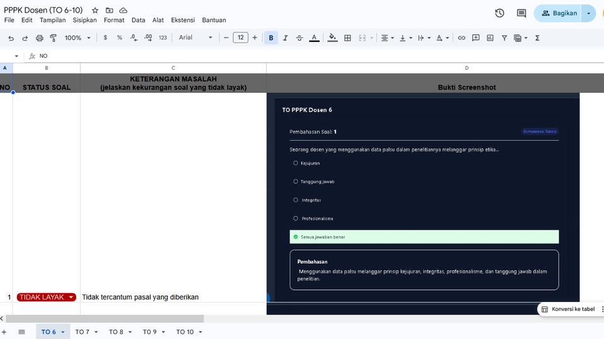604x339 pixels.
Task: Undo the last action
Action: (11, 38)
